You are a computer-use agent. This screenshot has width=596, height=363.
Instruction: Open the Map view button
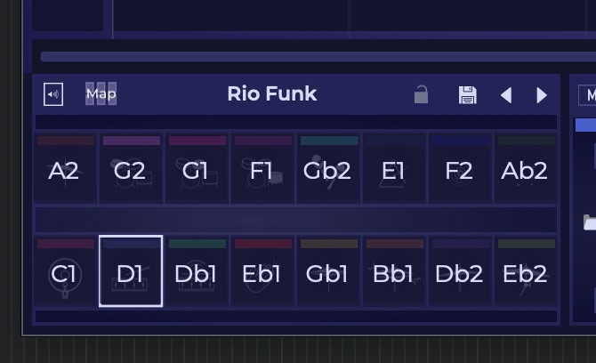(101, 94)
